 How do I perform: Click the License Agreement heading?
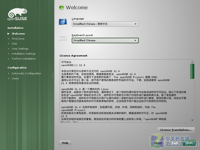(x=74, y=56)
